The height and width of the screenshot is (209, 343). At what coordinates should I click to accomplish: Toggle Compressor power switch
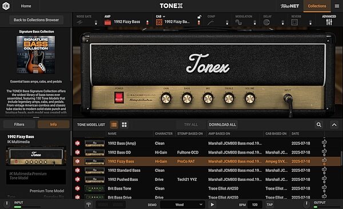[227, 22]
